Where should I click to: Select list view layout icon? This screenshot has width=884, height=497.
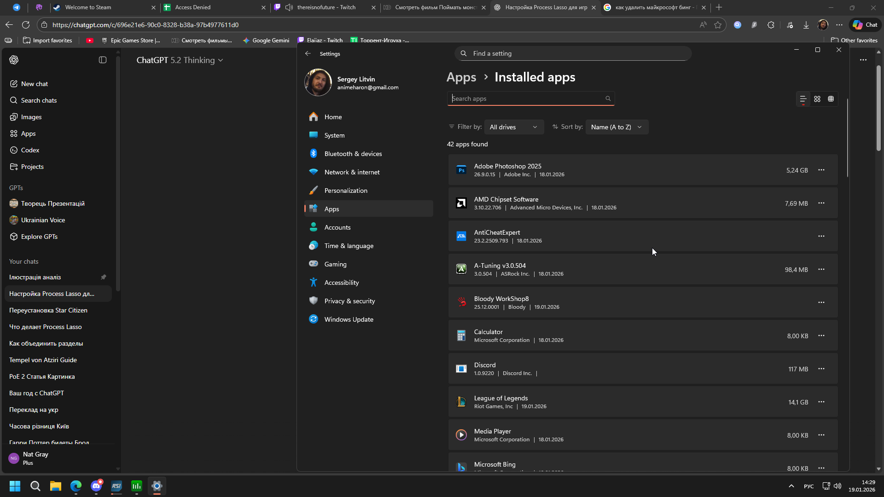tap(803, 99)
